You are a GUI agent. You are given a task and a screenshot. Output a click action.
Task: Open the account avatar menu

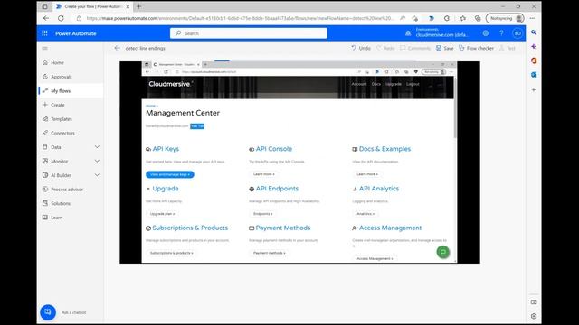517,33
